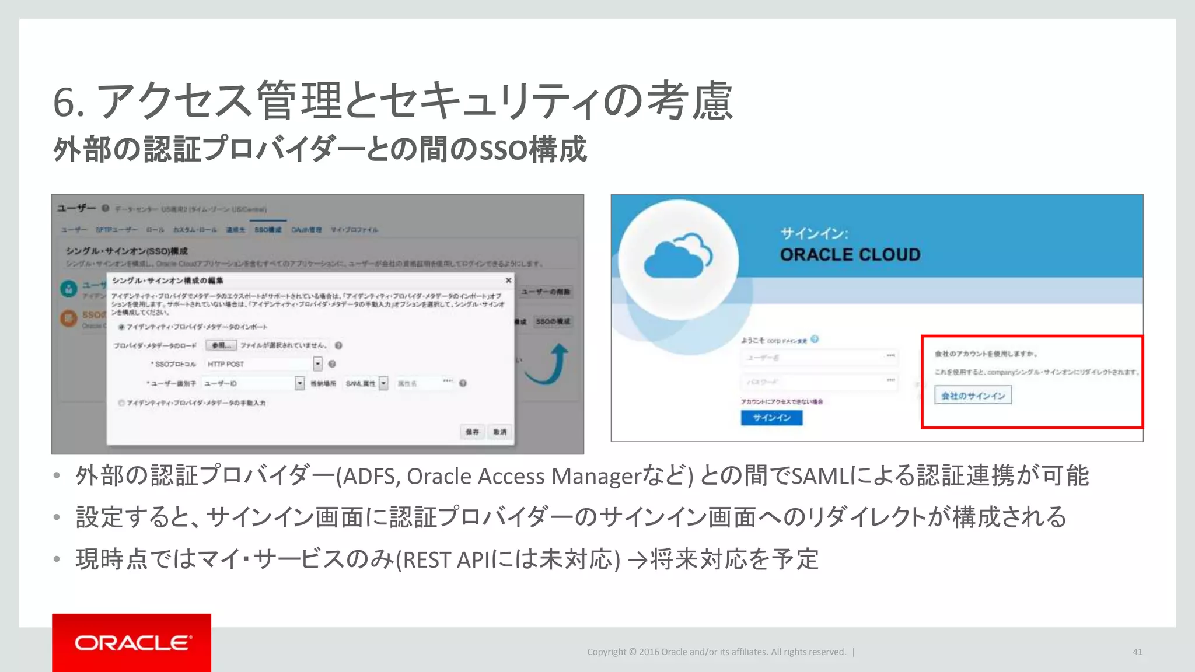
Task: Click the シングル・サインオン(SSO)構成 heading
Action: click(127, 251)
